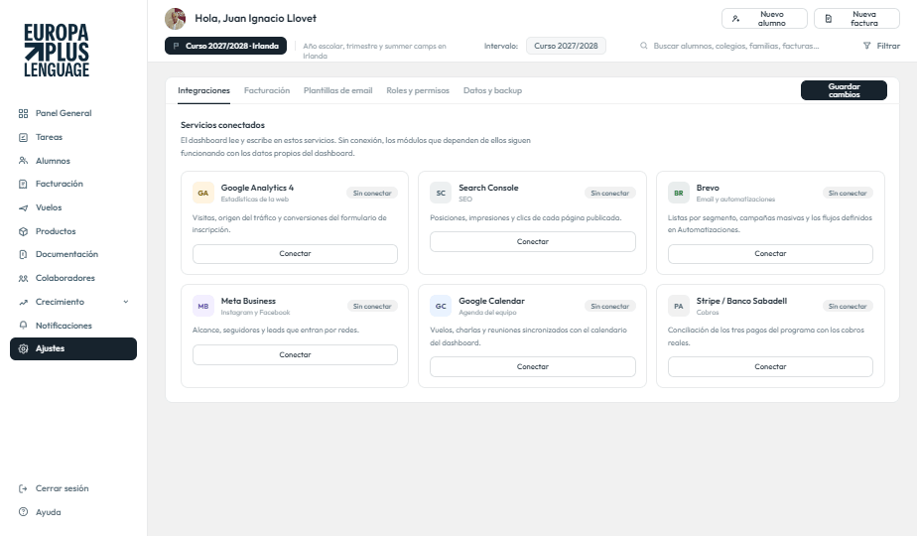Click Cerrar sesión logout icon
917x536 pixels.
24,488
